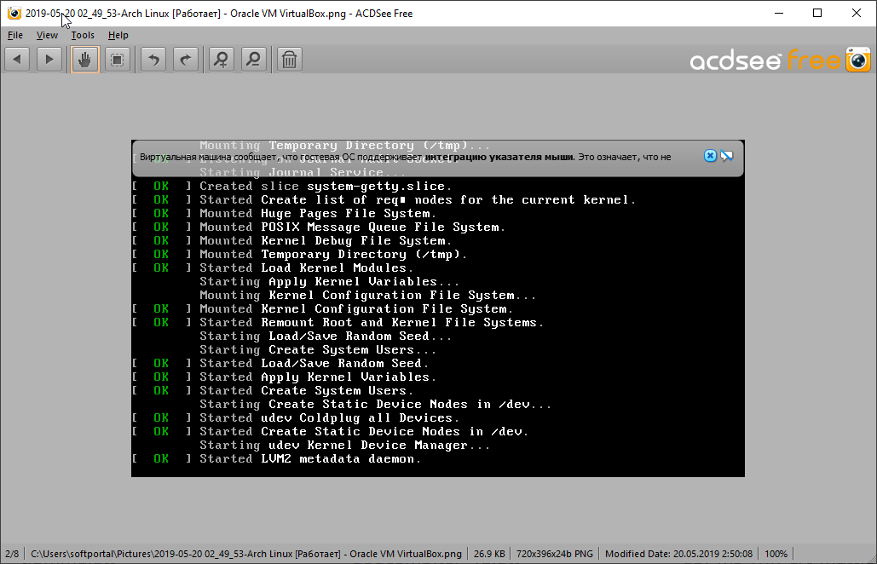Click the displayed Arch Linux boot screenshot
Viewport: 877px width, 564px height.
click(x=438, y=308)
